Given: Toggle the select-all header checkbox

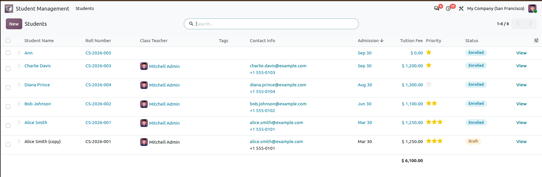Looking at the screenshot, I should click(8, 41).
